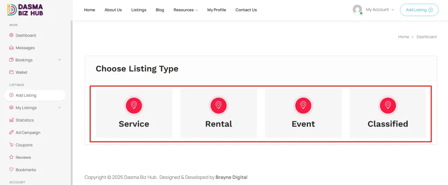This screenshot has width=448, height=185.
Task: Choose the Service listing type card
Action: click(134, 113)
